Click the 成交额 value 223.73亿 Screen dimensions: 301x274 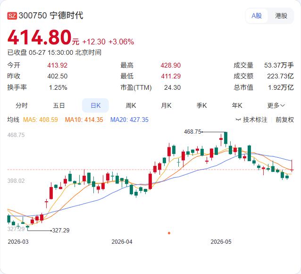(x=280, y=76)
